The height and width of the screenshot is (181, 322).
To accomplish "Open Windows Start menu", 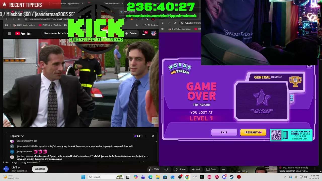I will coord(83,177).
